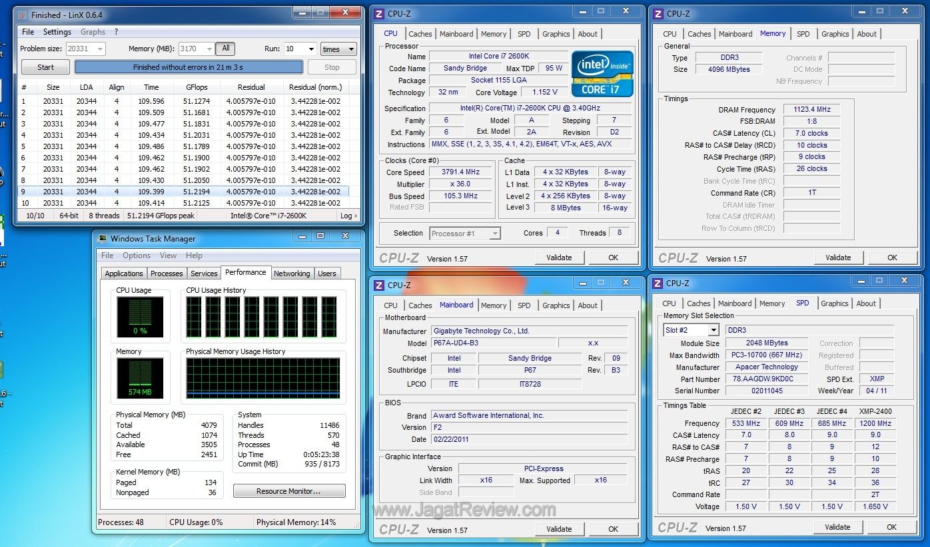Click the CPU-Z icon of the DRAM Timings window

tap(658, 13)
